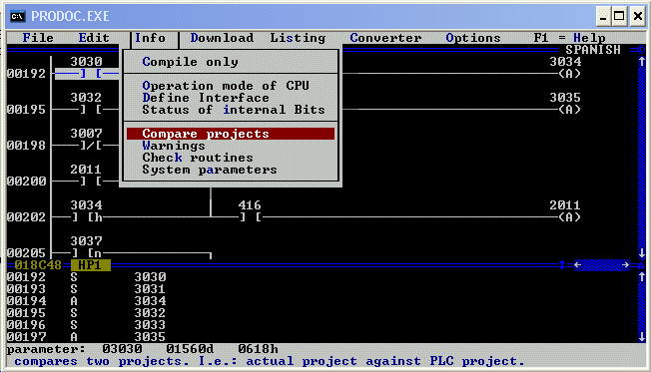Click up arrow of listing pane scrollbar
Viewport: 651px width, 372px height.
click(642, 276)
